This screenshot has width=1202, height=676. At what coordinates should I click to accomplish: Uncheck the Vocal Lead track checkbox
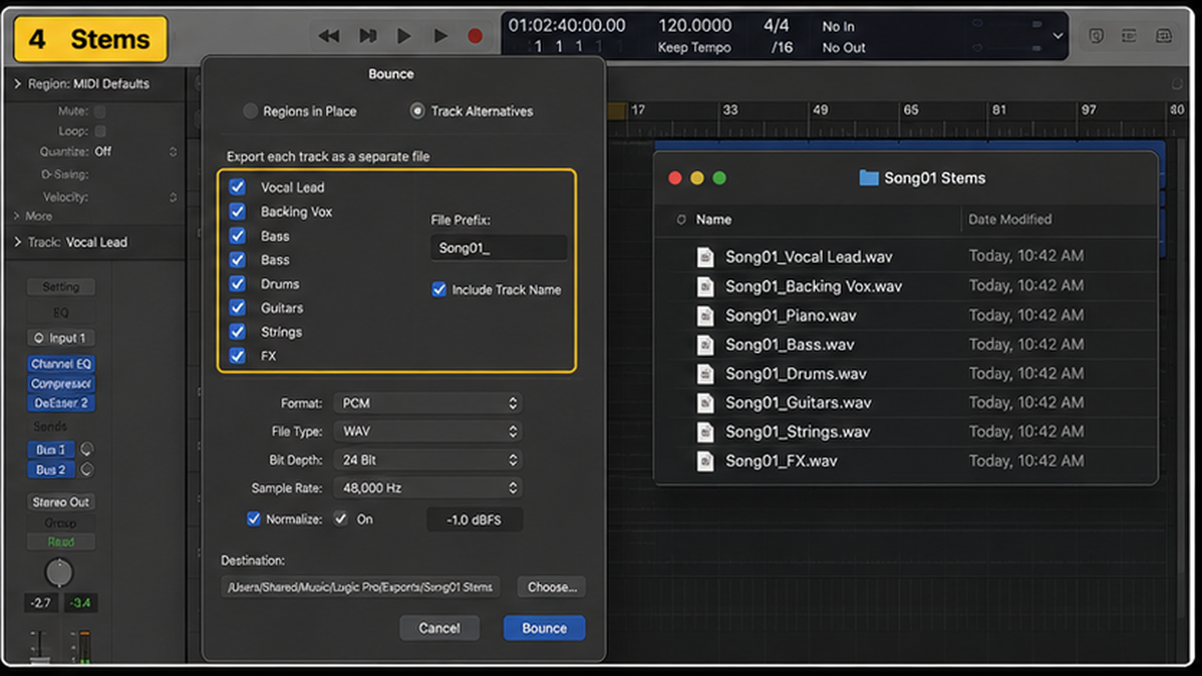pyautogui.click(x=238, y=187)
